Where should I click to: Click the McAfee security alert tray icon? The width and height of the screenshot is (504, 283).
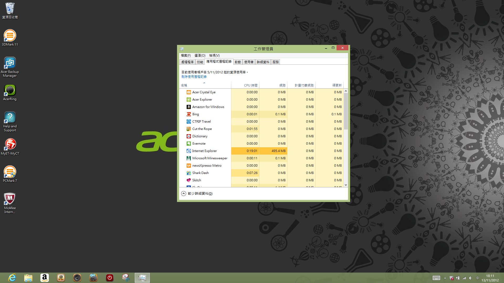[451, 278]
